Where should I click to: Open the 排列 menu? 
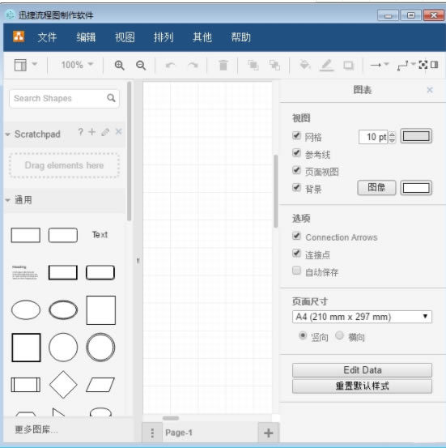point(164,37)
